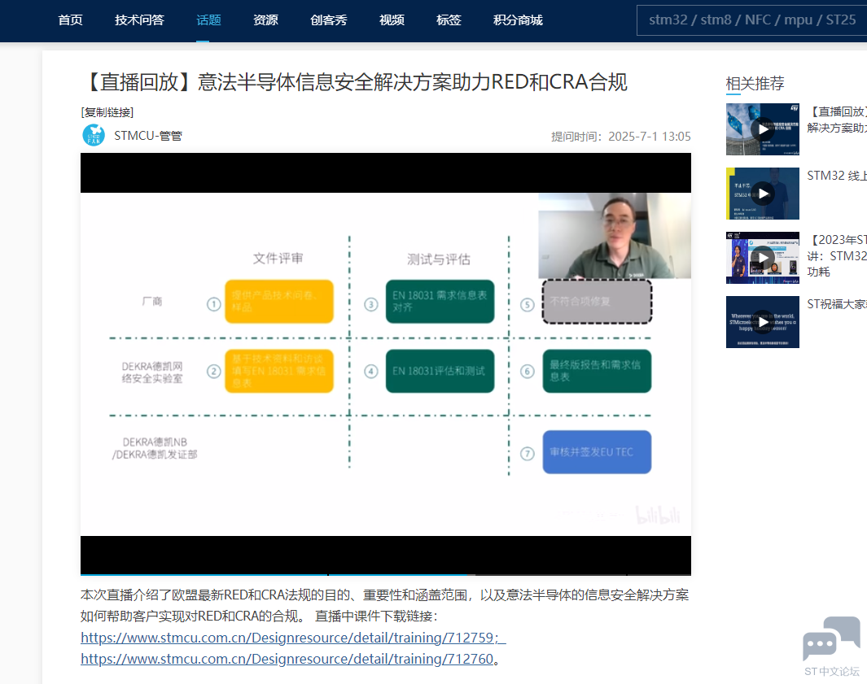
Task: Click the article title 意法半导体信息安全解决方案
Action: (x=354, y=82)
